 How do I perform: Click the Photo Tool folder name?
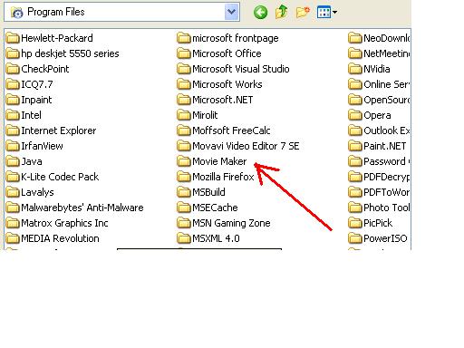click(x=387, y=208)
